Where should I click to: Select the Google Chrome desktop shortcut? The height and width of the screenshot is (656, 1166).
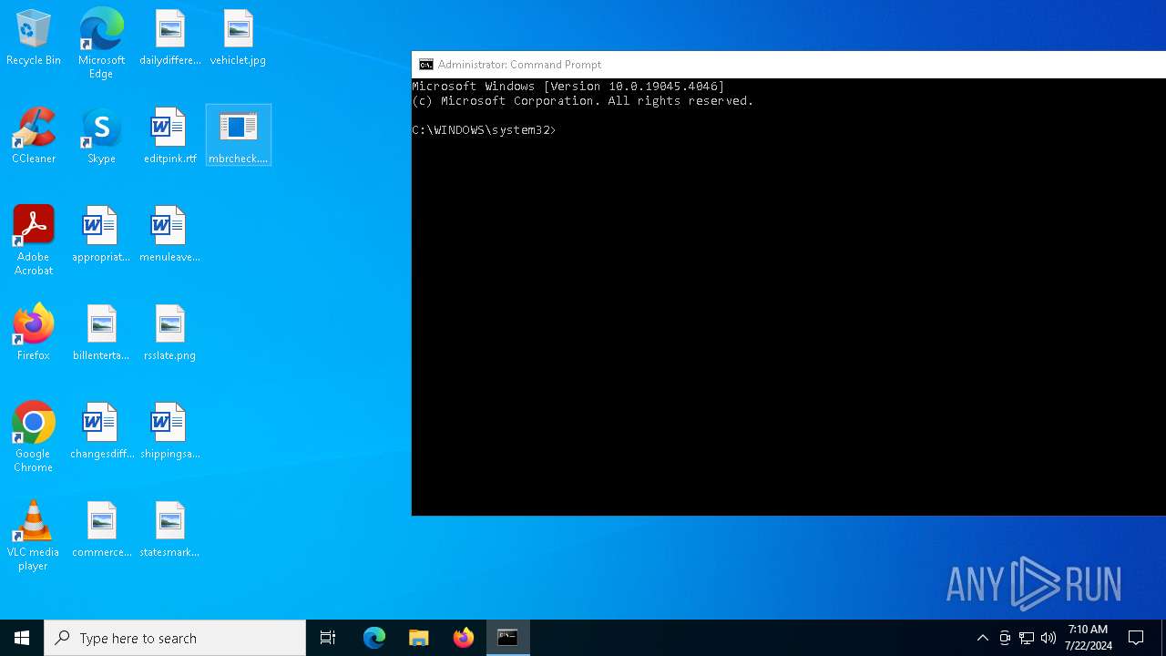pyautogui.click(x=34, y=437)
